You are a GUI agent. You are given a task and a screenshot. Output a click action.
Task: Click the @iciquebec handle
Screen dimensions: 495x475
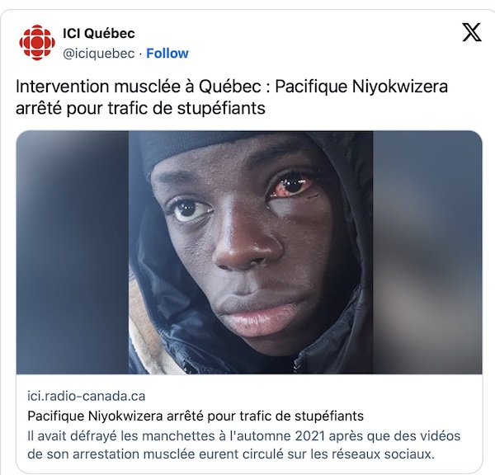point(99,54)
